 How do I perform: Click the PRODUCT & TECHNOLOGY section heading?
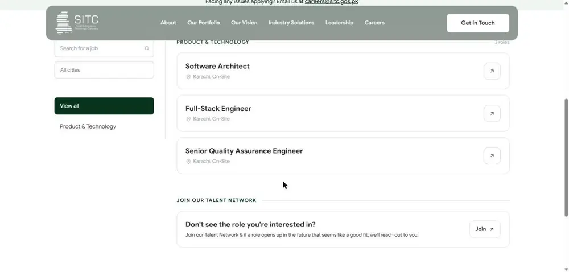213,42
